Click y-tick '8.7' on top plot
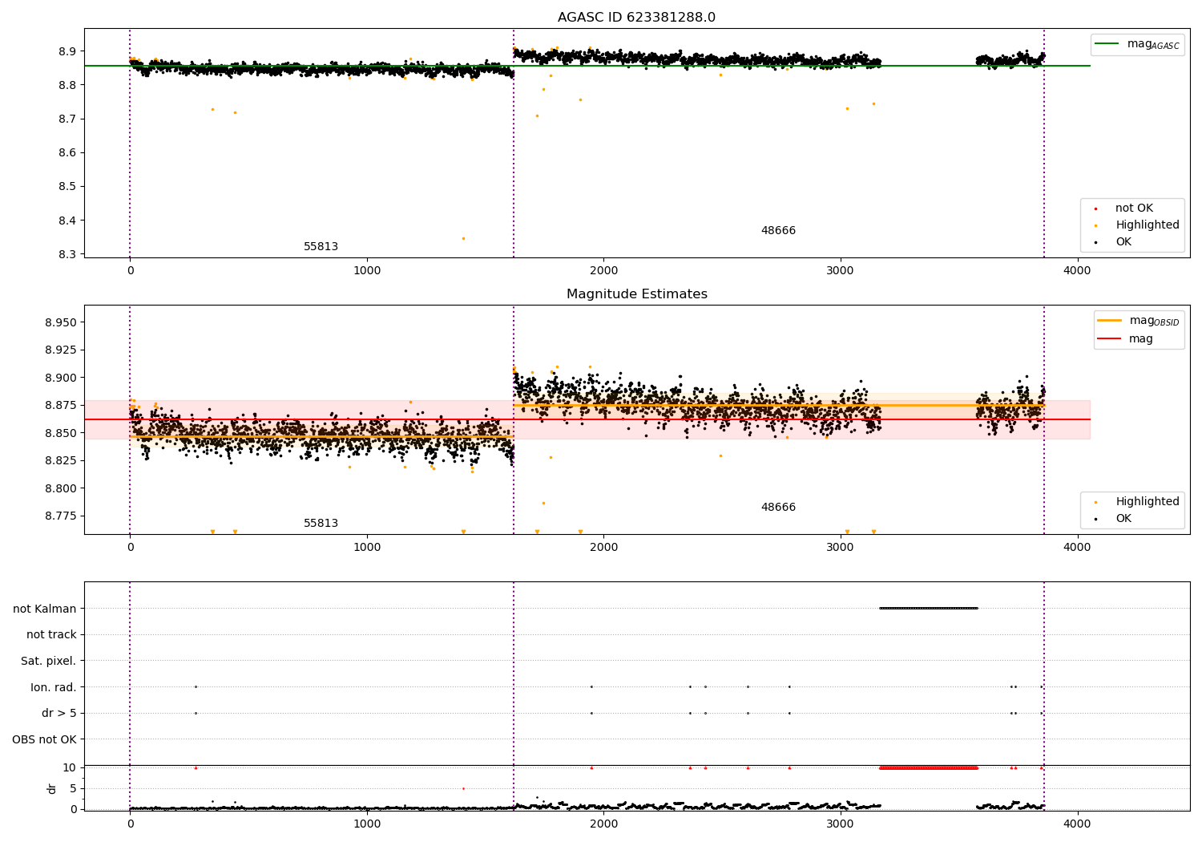Image resolution: width=1202 pixels, height=842 pixels. pos(67,119)
